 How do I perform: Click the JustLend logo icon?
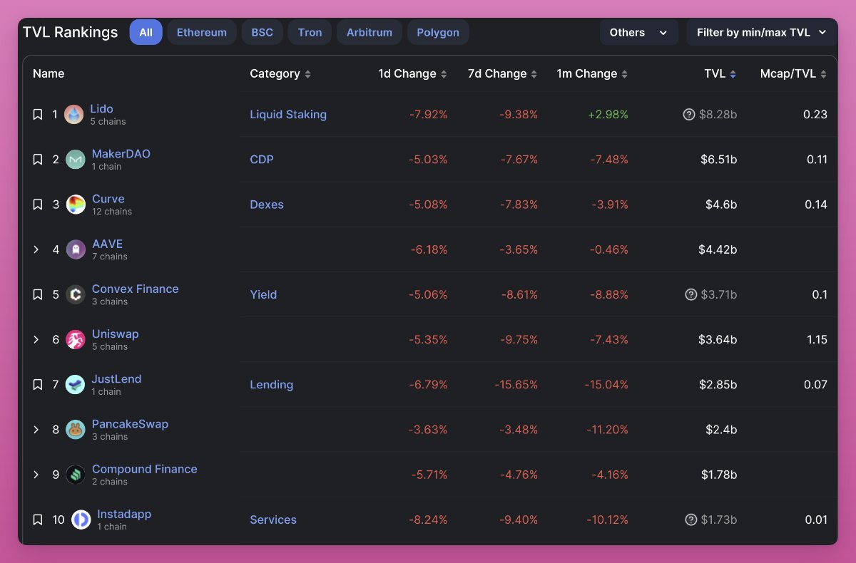(x=75, y=385)
